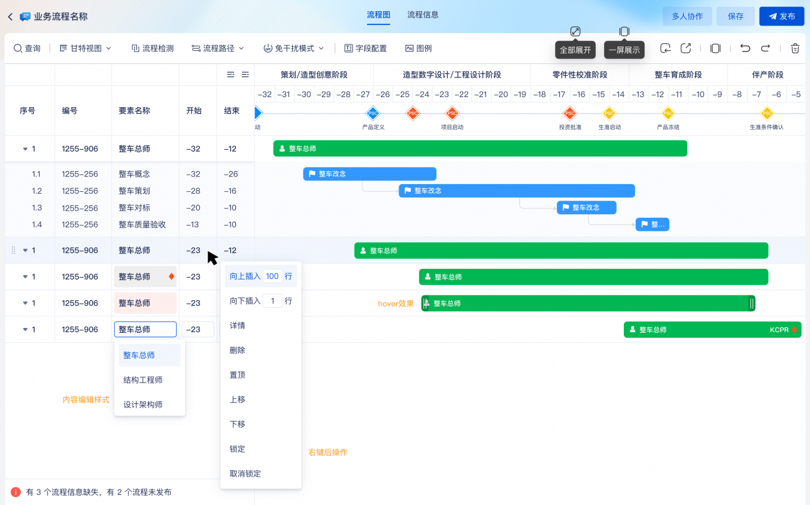The image size is (810, 505).
Task: Switch to the 流程信息 tab
Action: point(423,15)
